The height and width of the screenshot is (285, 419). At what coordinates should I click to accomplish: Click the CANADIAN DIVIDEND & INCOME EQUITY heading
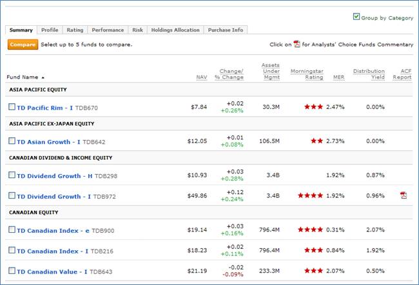tap(61, 158)
